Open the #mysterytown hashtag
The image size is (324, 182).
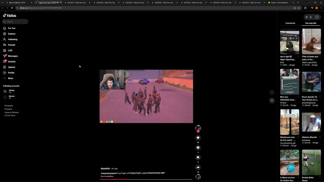[154, 173]
